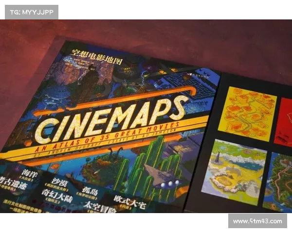292x233 pixels.
Task: Click the 考古遗迹 label on the cover
Action: pos(13,183)
